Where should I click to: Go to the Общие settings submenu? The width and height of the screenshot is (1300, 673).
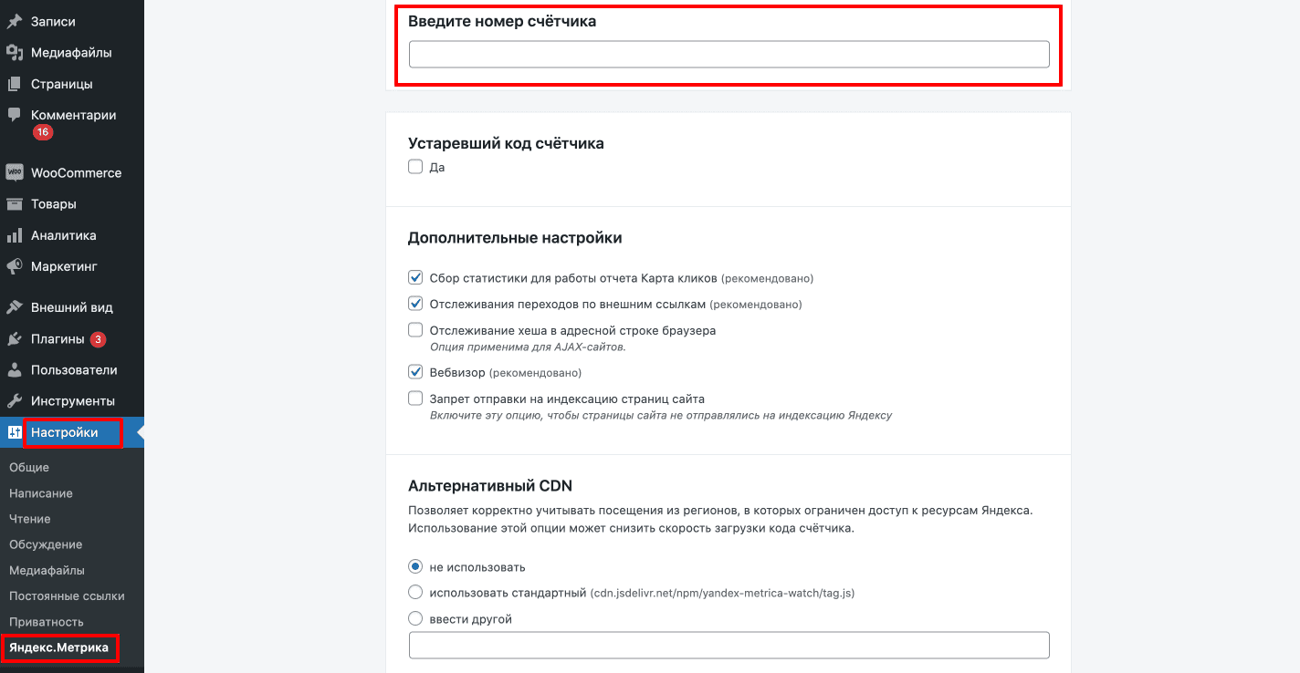[29, 468]
